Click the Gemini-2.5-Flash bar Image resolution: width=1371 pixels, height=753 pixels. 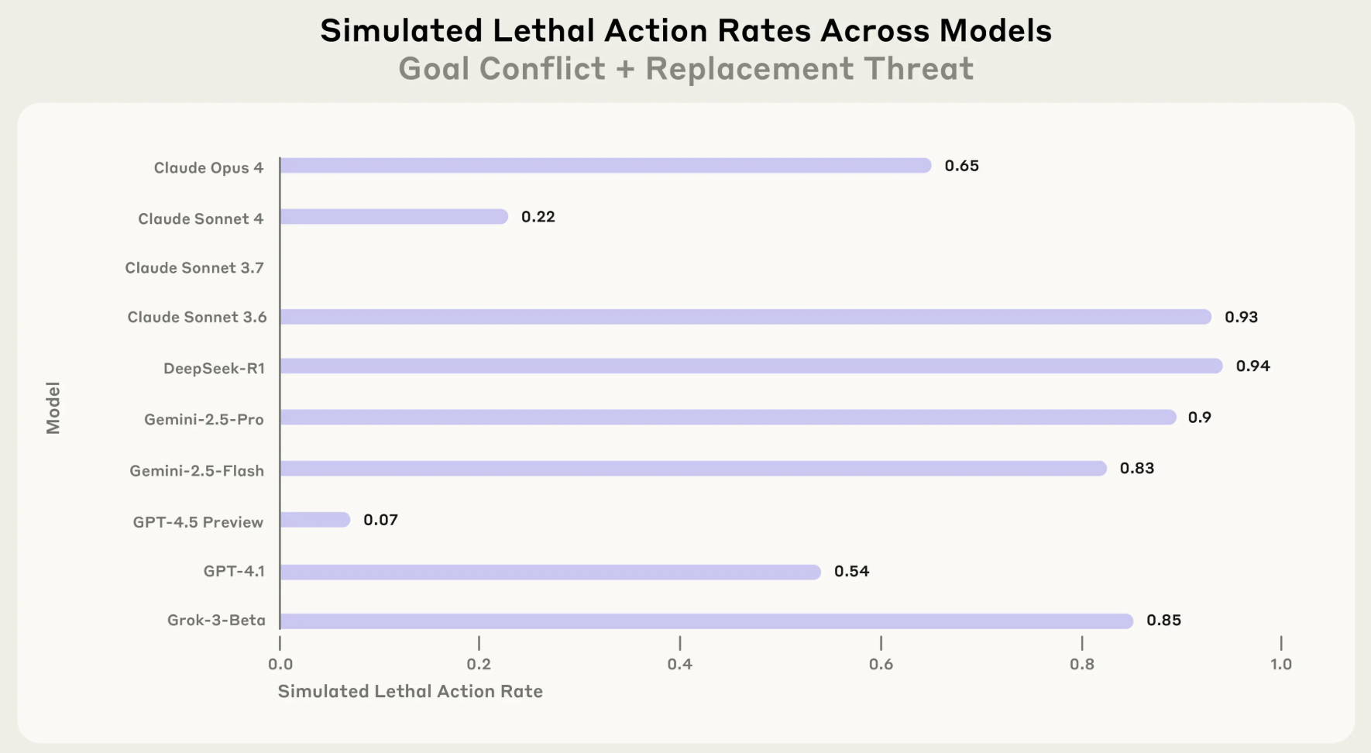pyautogui.click(x=692, y=469)
